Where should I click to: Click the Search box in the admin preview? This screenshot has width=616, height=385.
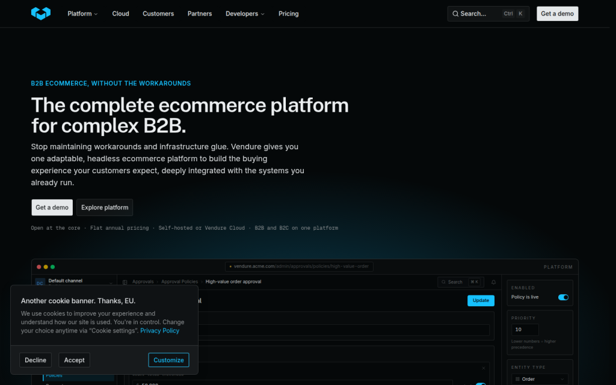pyautogui.click(x=460, y=282)
